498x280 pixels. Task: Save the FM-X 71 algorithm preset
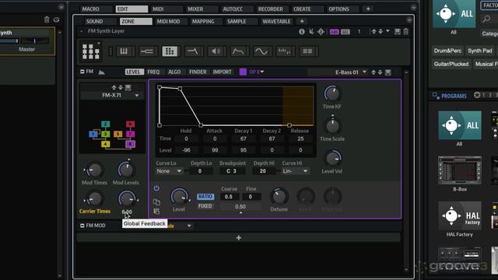coord(128,88)
